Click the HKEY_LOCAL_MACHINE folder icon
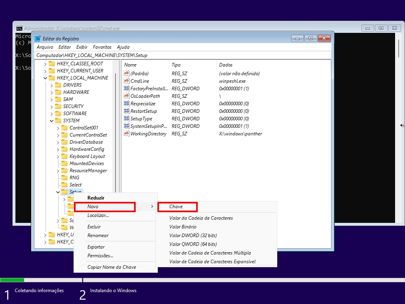405x304 pixels. tap(52, 78)
